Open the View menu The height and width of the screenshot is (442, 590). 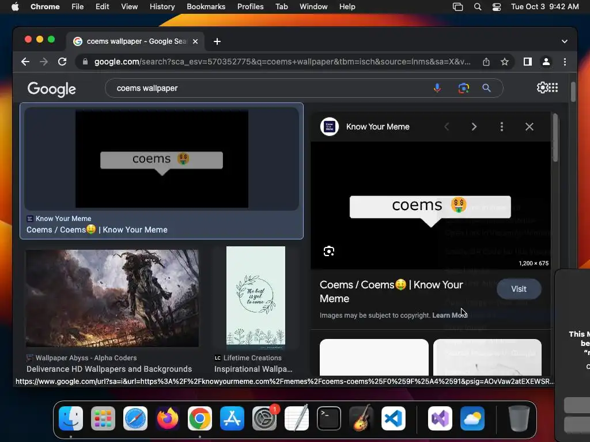(129, 7)
